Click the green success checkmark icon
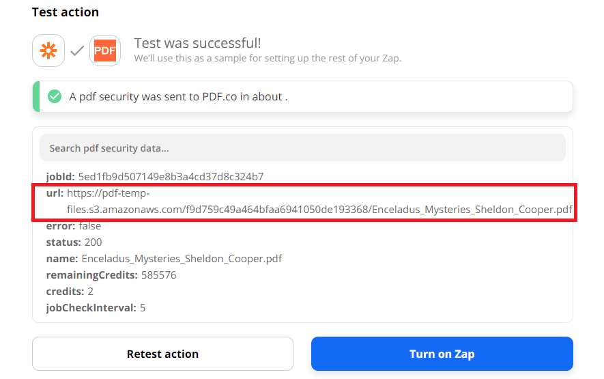 (55, 97)
